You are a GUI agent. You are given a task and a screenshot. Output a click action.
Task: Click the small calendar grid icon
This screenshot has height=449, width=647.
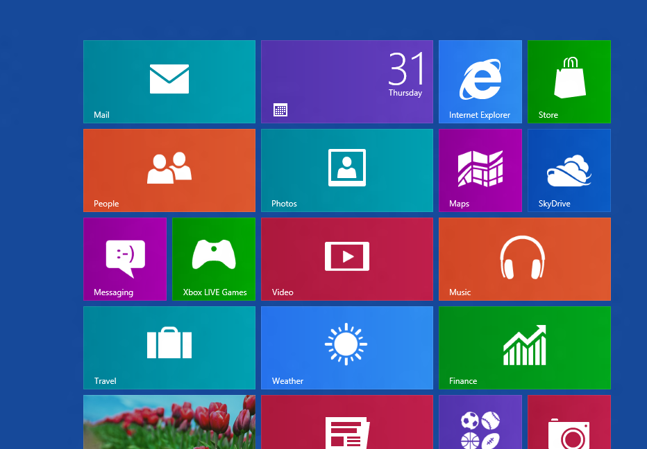[x=280, y=109]
